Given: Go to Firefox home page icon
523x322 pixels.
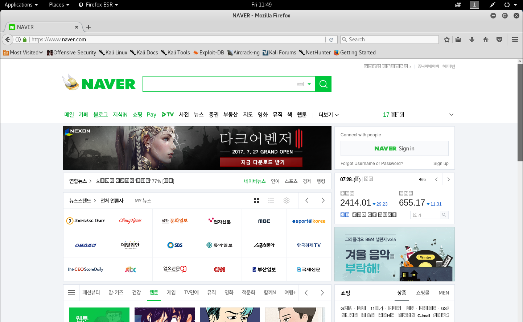Looking at the screenshot, I should click(x=486, y=40).
